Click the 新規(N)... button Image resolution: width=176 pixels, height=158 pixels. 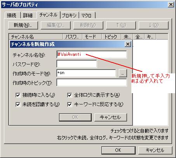(23, 25)
